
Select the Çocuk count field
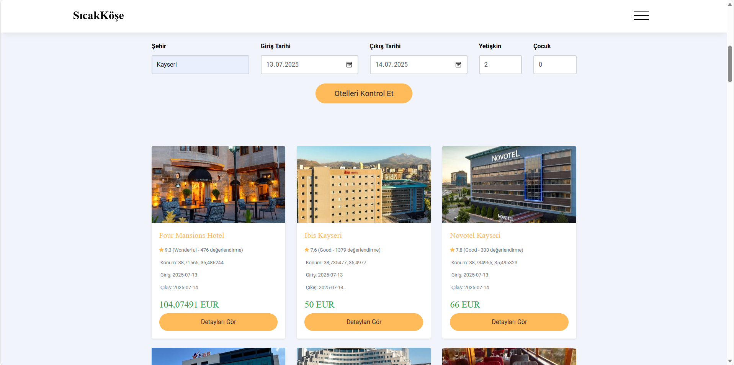click(555, 65)
